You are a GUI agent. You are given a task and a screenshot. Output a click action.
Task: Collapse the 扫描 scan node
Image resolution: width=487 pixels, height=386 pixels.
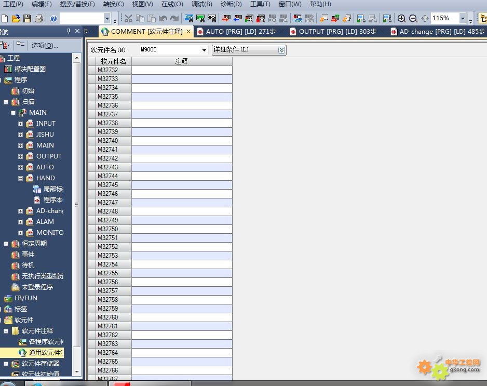pyautogui.click(x=6, y=102)
